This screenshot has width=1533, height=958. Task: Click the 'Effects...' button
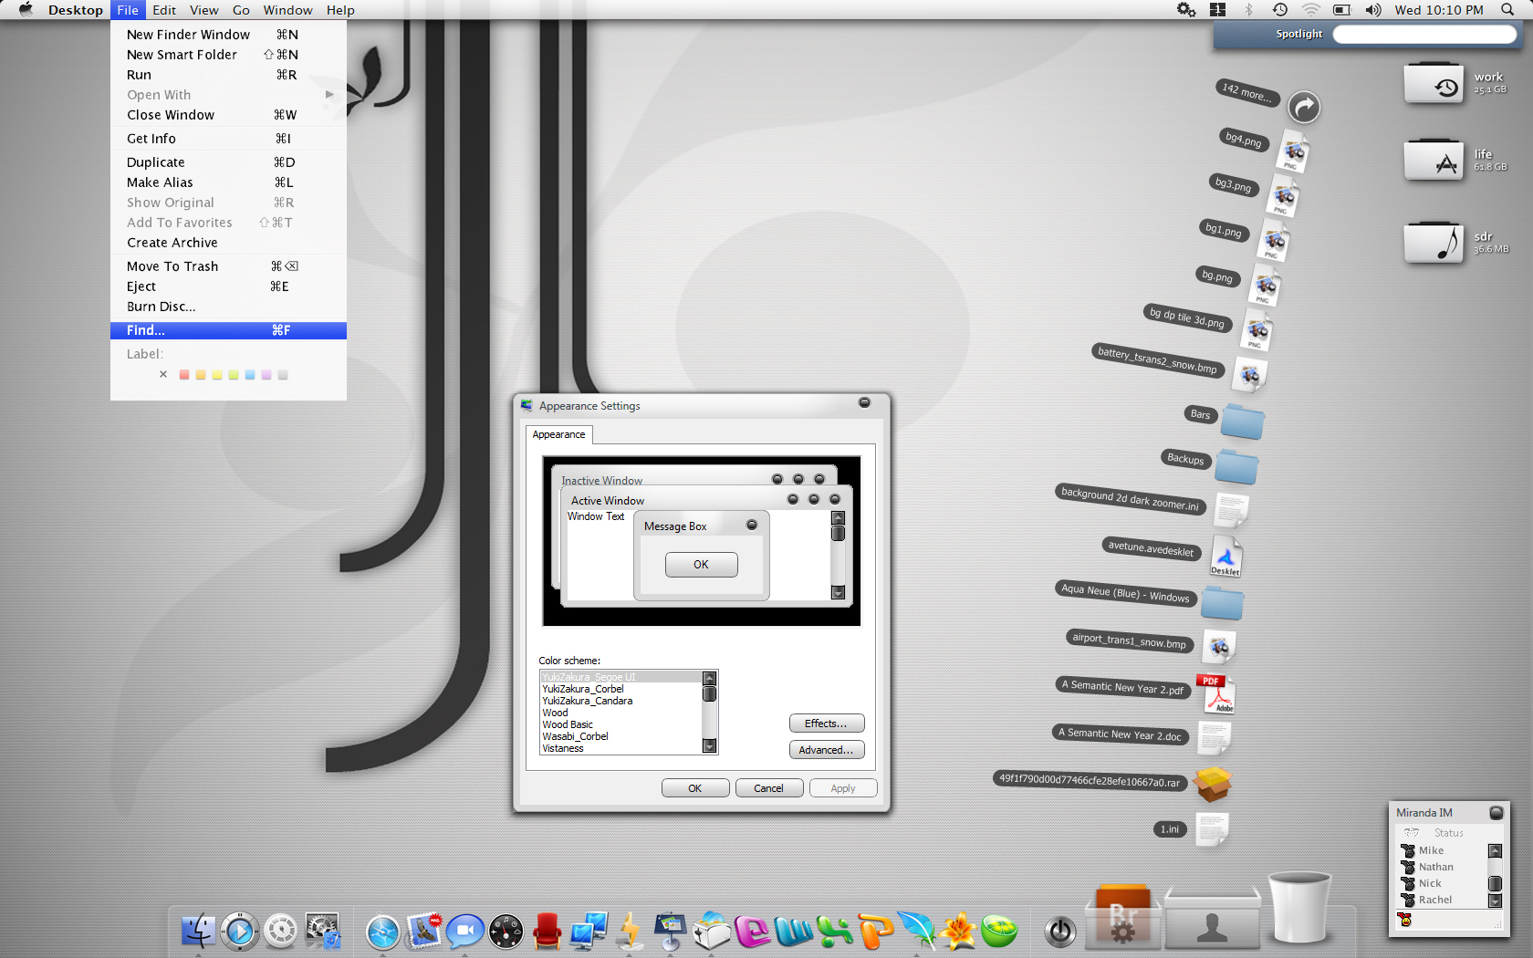(x=827, y=724)
